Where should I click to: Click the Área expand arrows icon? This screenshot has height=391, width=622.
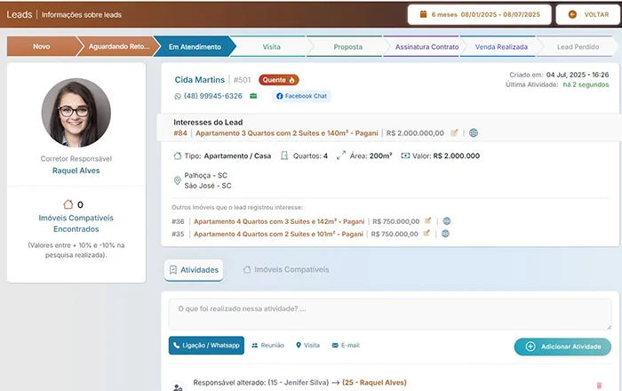coord(341,156)
